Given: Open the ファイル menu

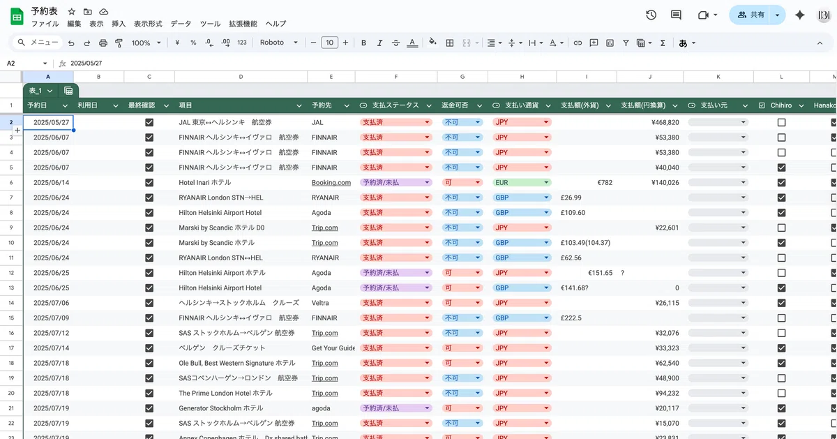Looking at the screenshot, I should pyautogui.click(x=45, y=24).
